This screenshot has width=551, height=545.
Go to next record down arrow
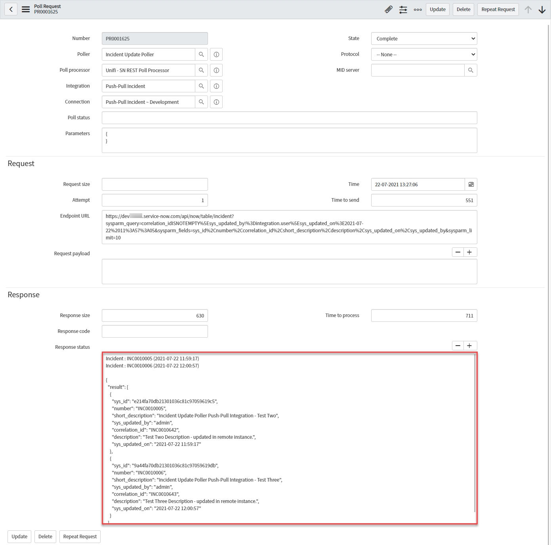coord(542,10)
